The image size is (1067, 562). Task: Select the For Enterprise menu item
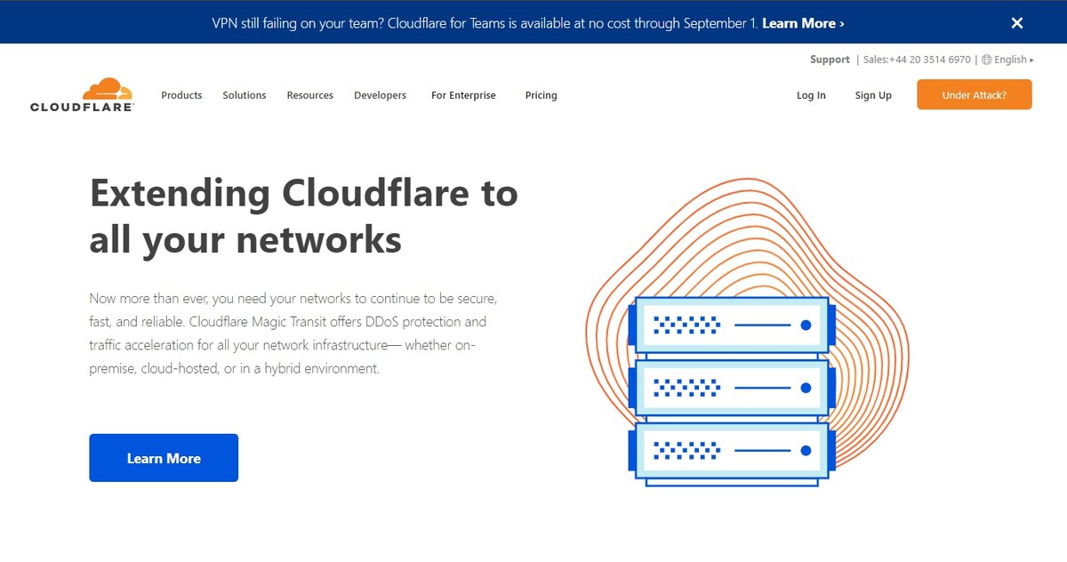[463, 95]
